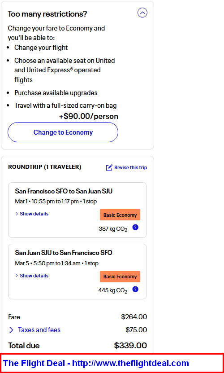The height and width of the screenshot is (373, 224).
Task: Click the $339.00 total due amount
Action: point(130,346)
